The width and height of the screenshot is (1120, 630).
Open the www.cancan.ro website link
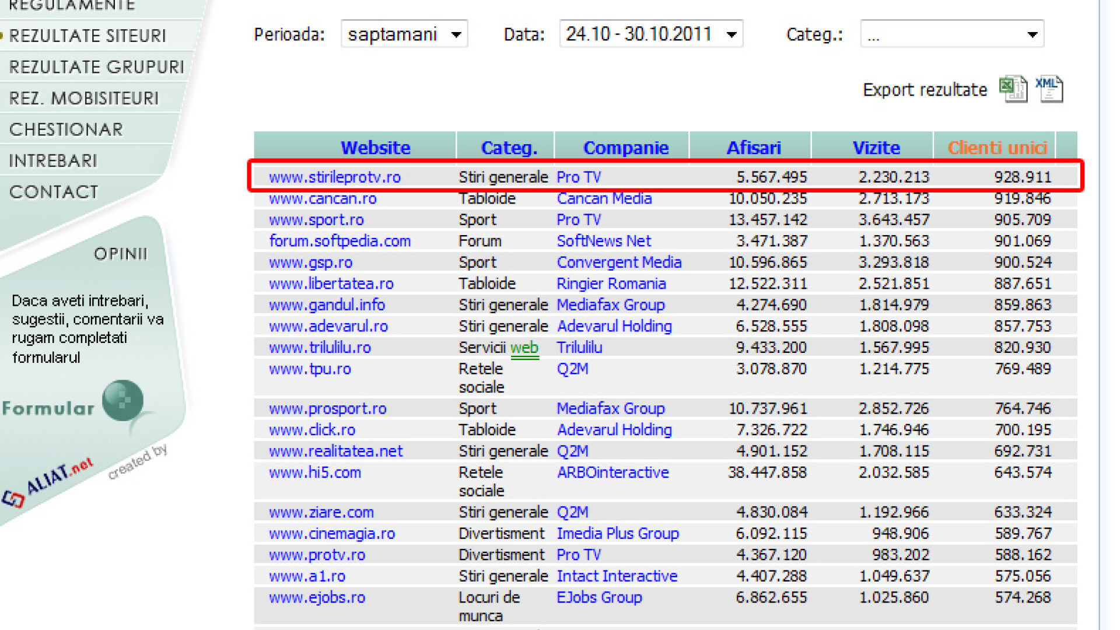[323, 198]
